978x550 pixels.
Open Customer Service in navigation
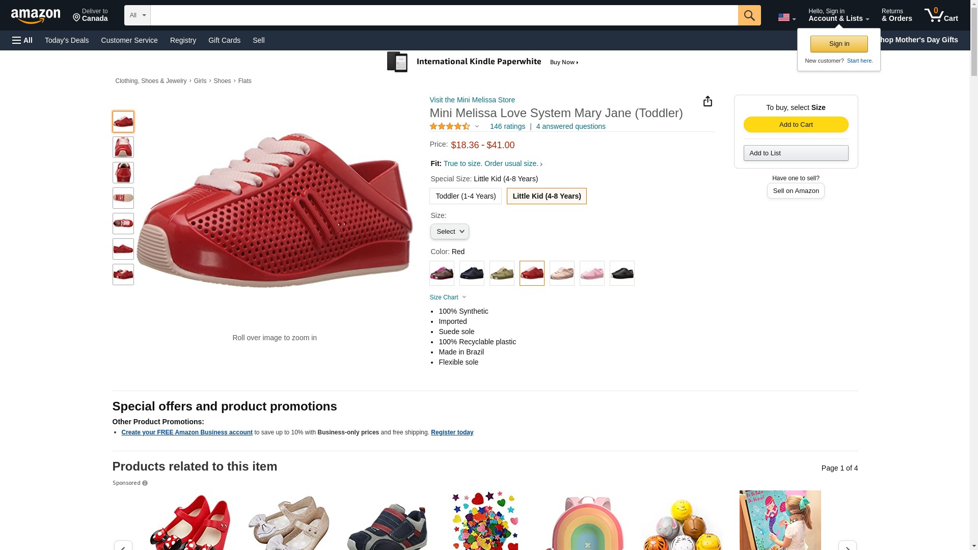click(x=129, y=40)
